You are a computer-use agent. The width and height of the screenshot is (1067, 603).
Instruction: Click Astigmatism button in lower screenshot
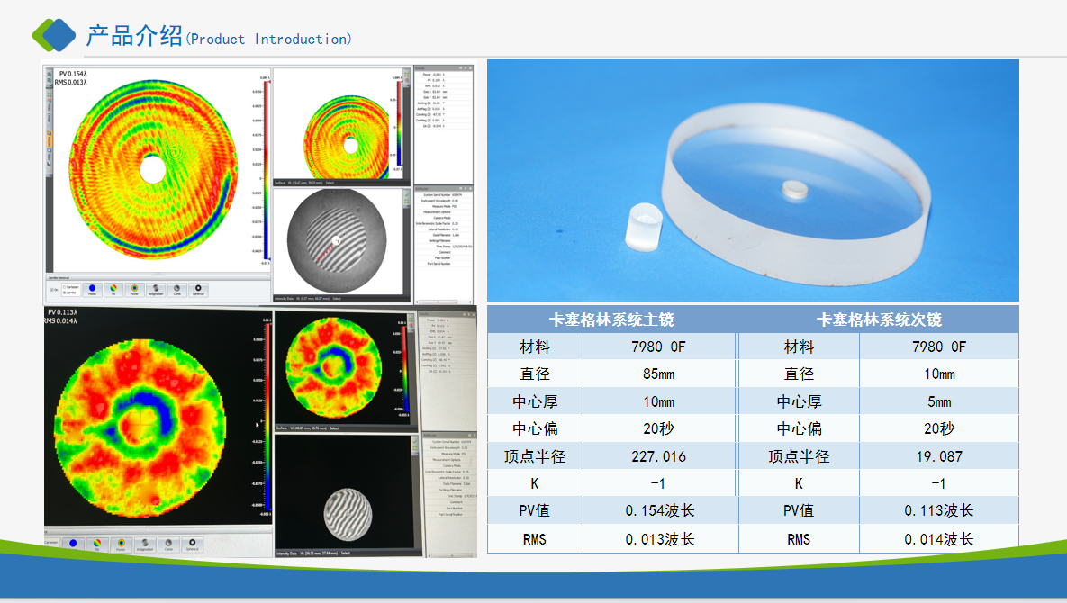pyautogui.click(x=145, y=544)
